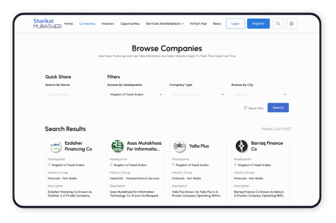Image resolution: width=336 pixels, height=223 pixels.
Task: Open the search magnifier icon in navbar
Action: [x=278, y=24]
